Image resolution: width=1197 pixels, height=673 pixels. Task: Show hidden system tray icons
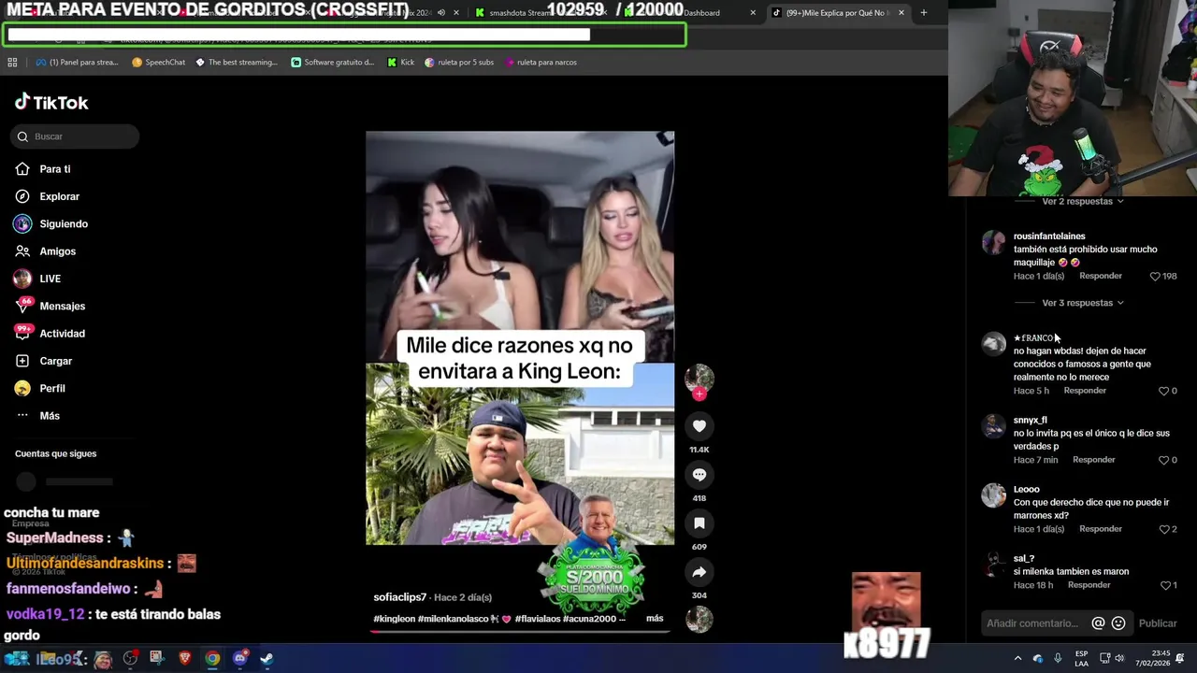pyautogui.click(x=1017, y=659)
